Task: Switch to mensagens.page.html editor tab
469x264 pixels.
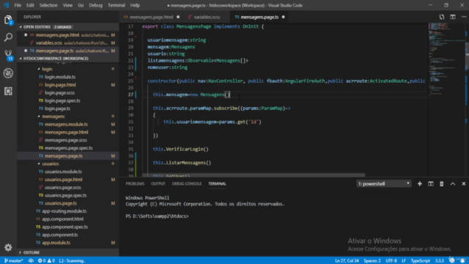Action: pos(152,17)
